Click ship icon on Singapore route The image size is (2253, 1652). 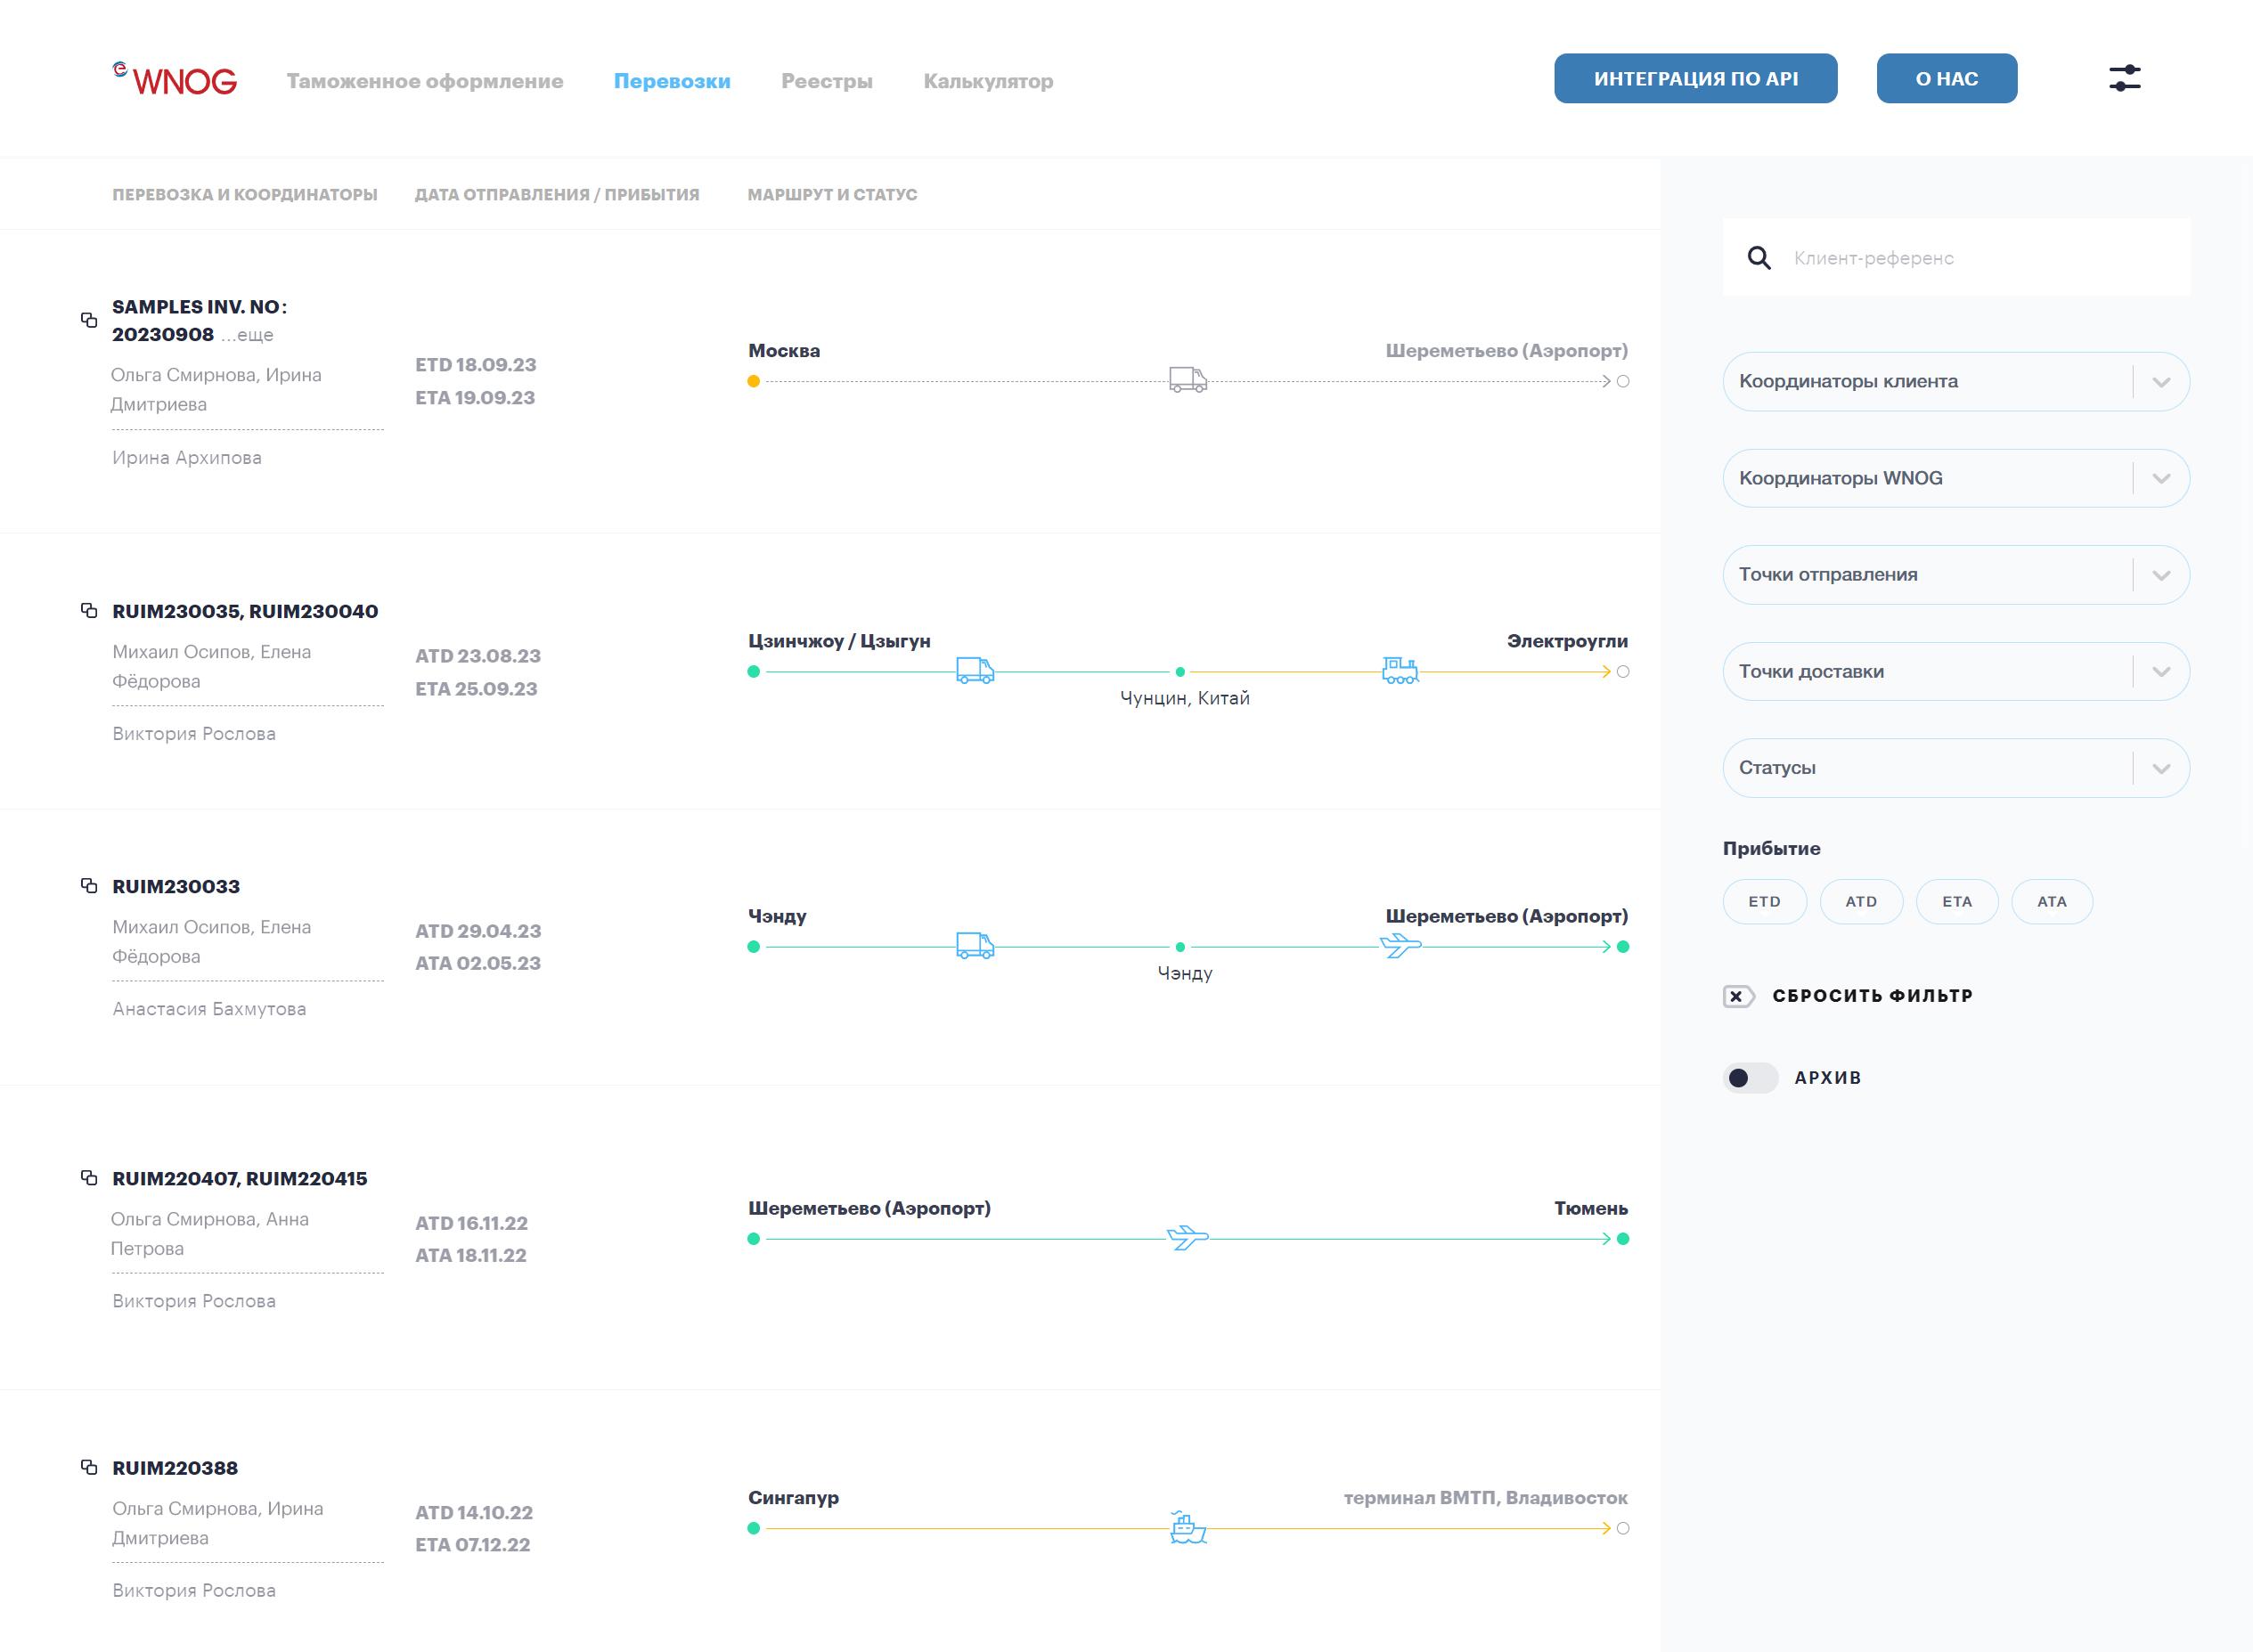tap(1188, 1527)
